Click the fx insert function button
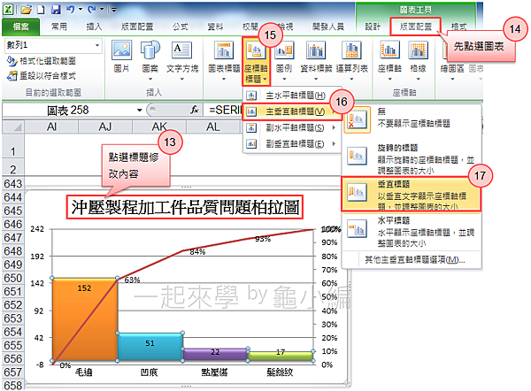This screenshot has height=391, width=531. click(x=195, y=110)
